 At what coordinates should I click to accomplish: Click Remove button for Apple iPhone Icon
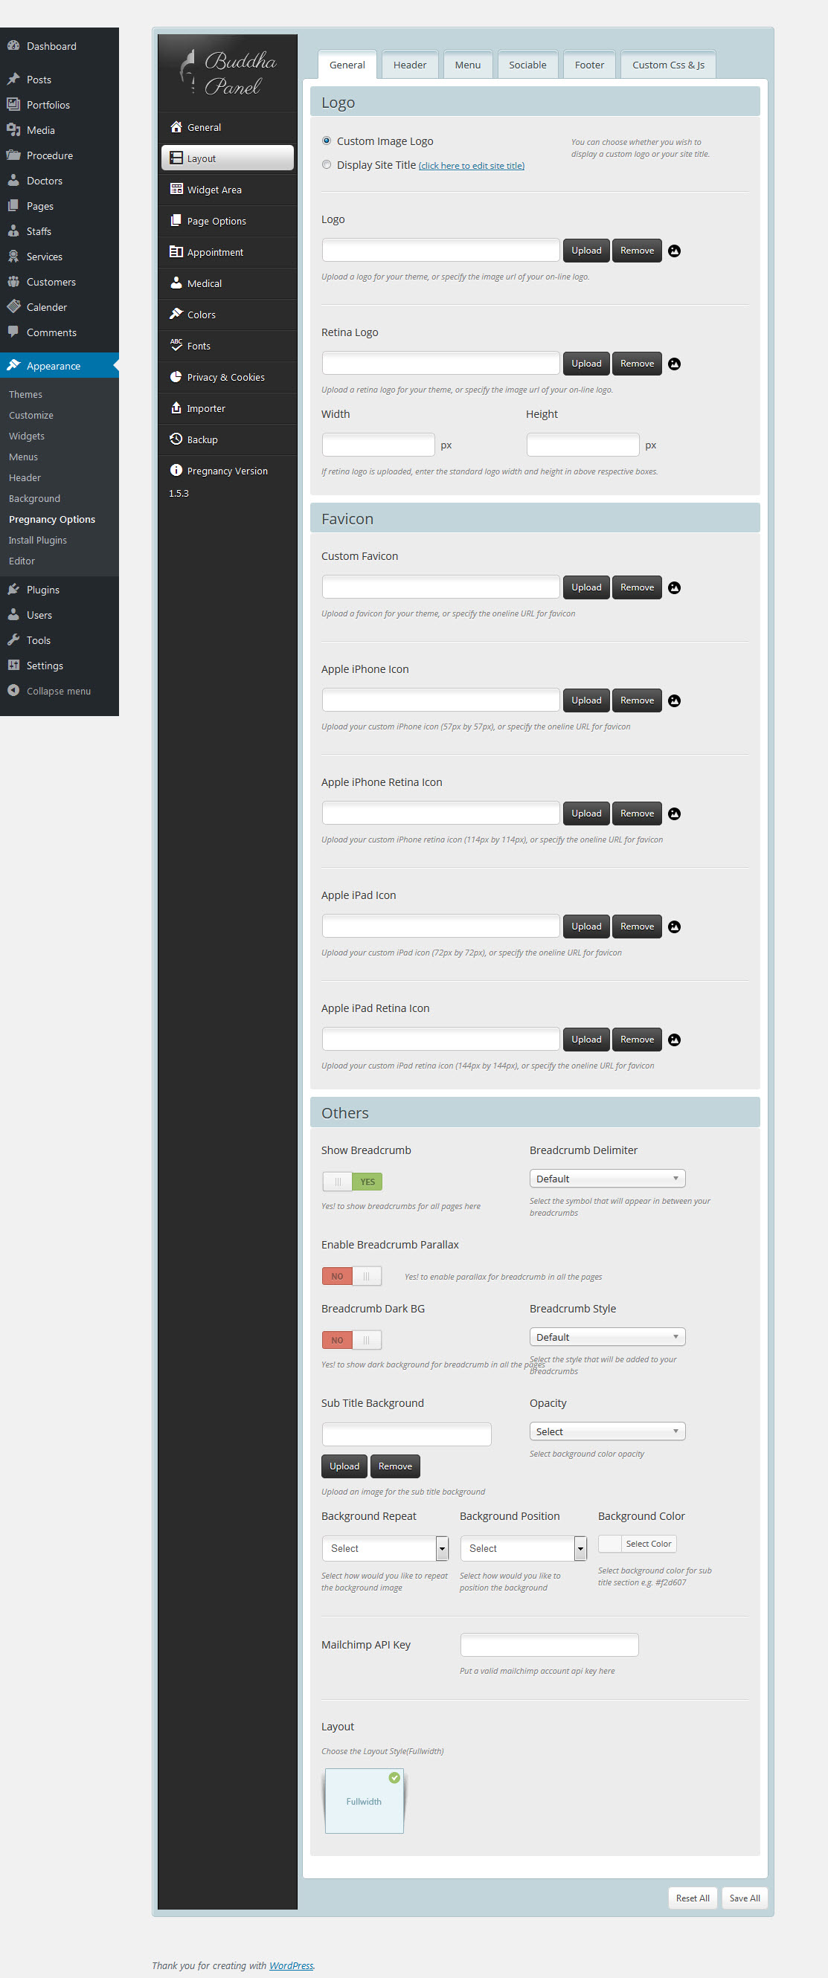(x=637, y=700)
